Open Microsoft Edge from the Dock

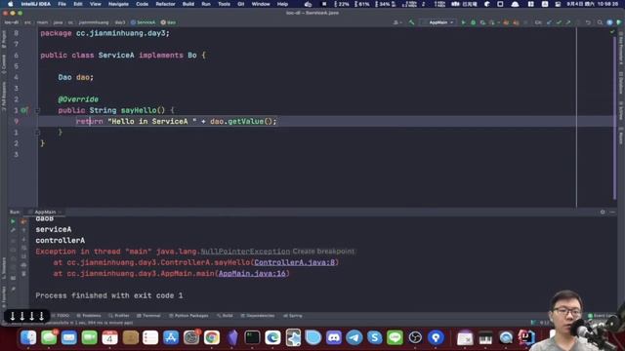pyautogui.click(x=272, y=338)
